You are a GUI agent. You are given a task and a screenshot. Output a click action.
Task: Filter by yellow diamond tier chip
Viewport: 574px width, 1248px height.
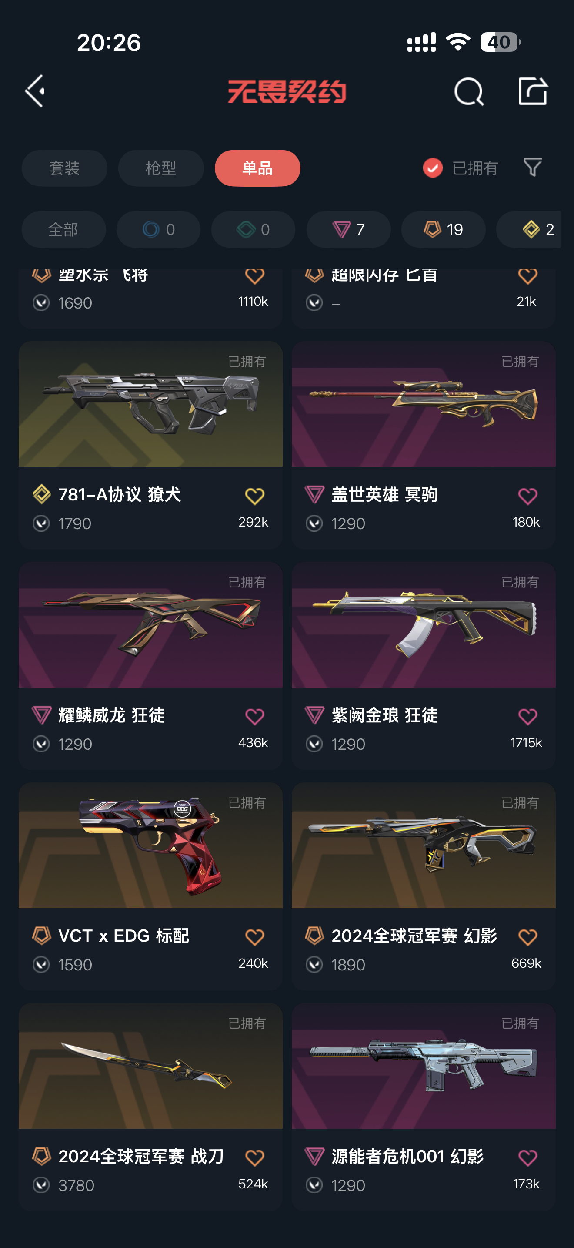(528, 229)
